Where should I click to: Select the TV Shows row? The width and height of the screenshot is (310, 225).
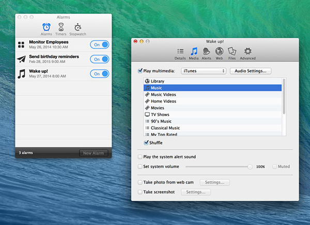212,115
